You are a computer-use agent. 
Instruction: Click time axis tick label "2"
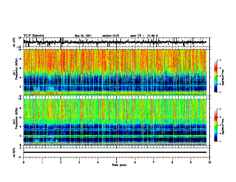[61, 162]
